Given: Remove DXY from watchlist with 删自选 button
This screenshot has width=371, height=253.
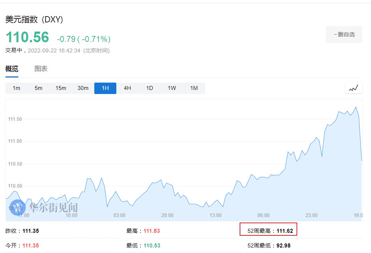Looking at the screenshot, I should click(344, 35).
